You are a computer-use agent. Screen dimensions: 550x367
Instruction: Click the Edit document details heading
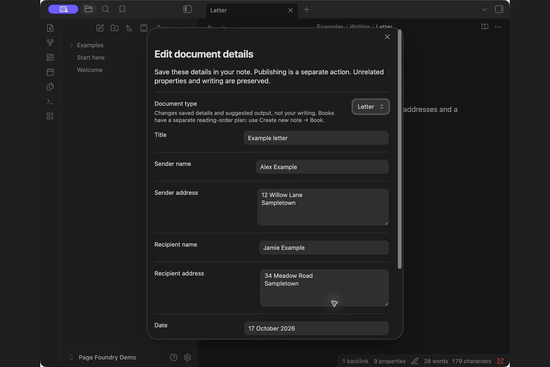204,54
